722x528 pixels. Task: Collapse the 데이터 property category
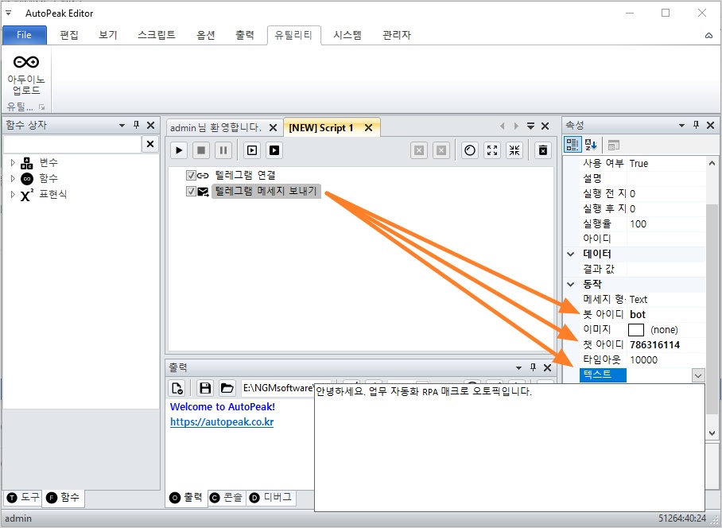click(x=570, y=254)
